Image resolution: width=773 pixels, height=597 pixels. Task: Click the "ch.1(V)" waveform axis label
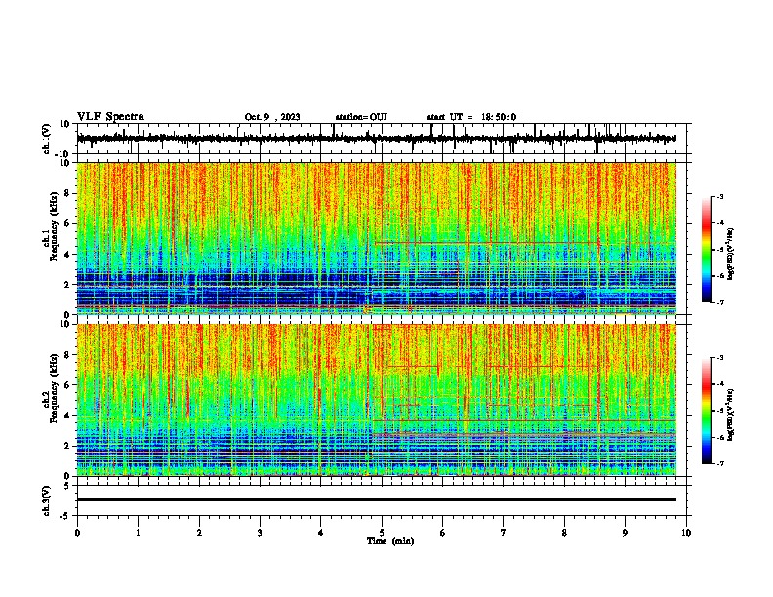pos(47,139)
